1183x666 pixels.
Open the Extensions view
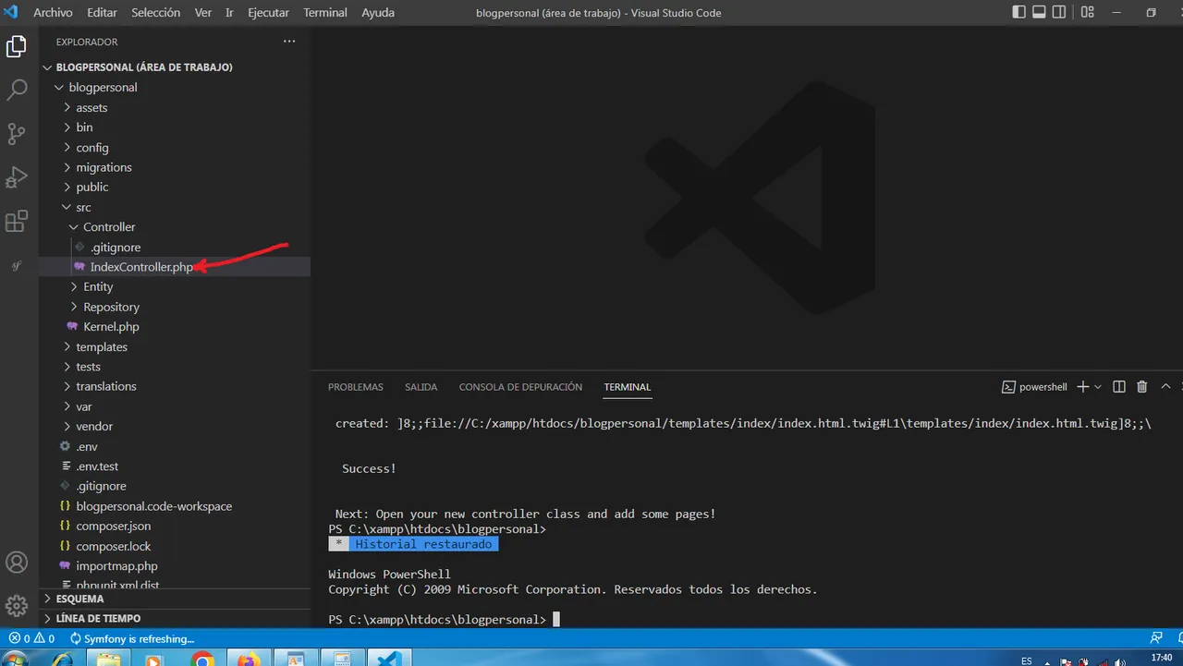click(16, 222)
